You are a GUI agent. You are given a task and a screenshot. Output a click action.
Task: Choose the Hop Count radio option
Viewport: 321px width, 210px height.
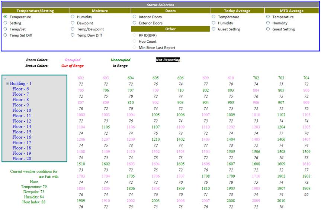click(x=134, y=41)
